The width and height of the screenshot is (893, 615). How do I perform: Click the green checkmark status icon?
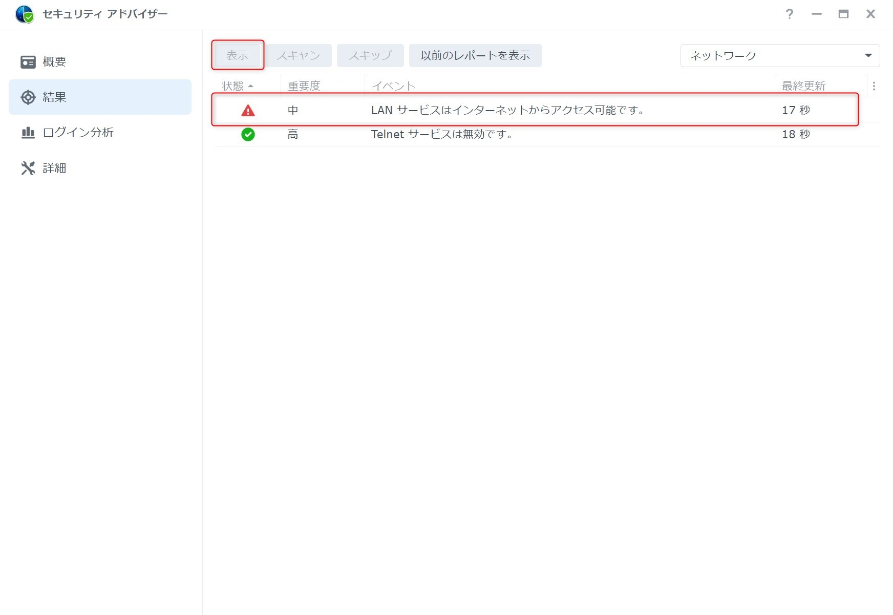coord(248,134)
